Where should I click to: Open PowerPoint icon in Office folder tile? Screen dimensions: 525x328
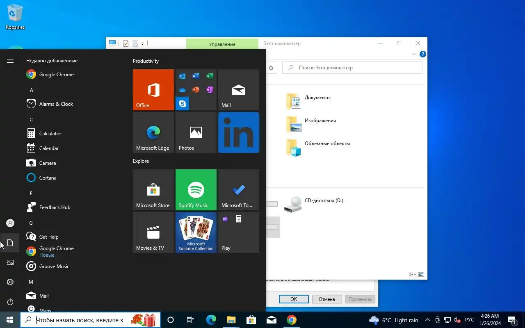point(196,89)
